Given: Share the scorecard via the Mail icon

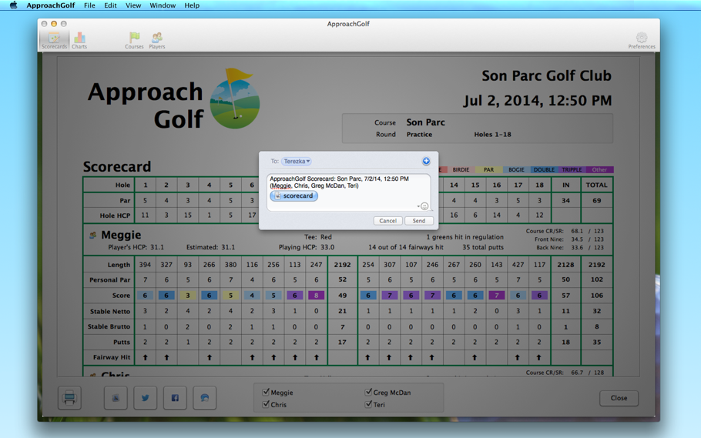Looking at the screenshot, I should 116,398.
